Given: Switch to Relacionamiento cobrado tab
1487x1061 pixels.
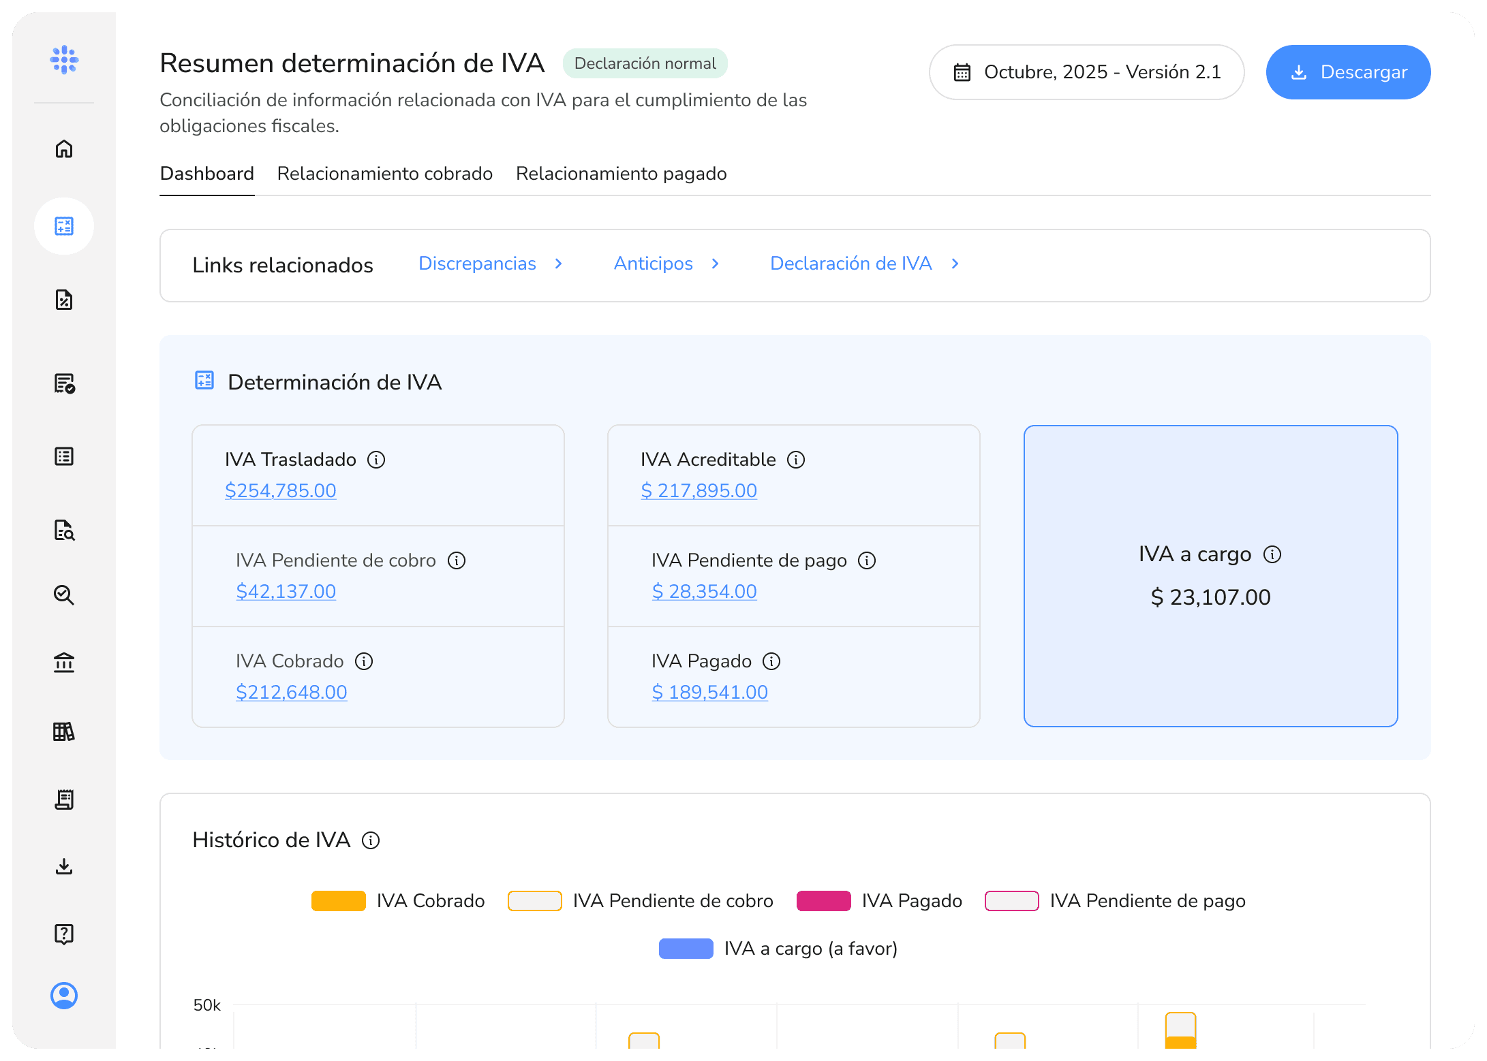Looking at the screenshot, I should click(x=384, y=174).
